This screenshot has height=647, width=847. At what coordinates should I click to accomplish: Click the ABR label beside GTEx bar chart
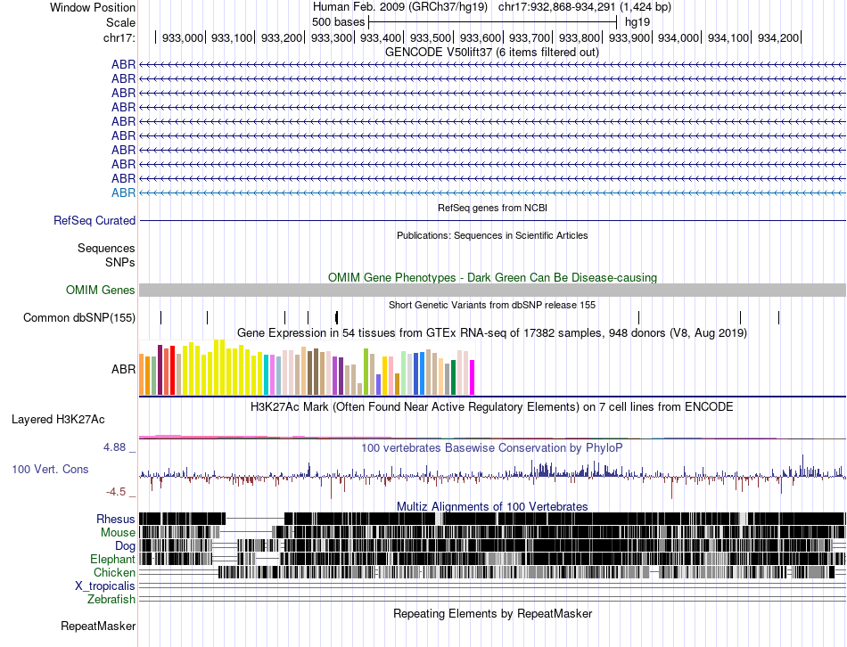[x=123, y=370]
